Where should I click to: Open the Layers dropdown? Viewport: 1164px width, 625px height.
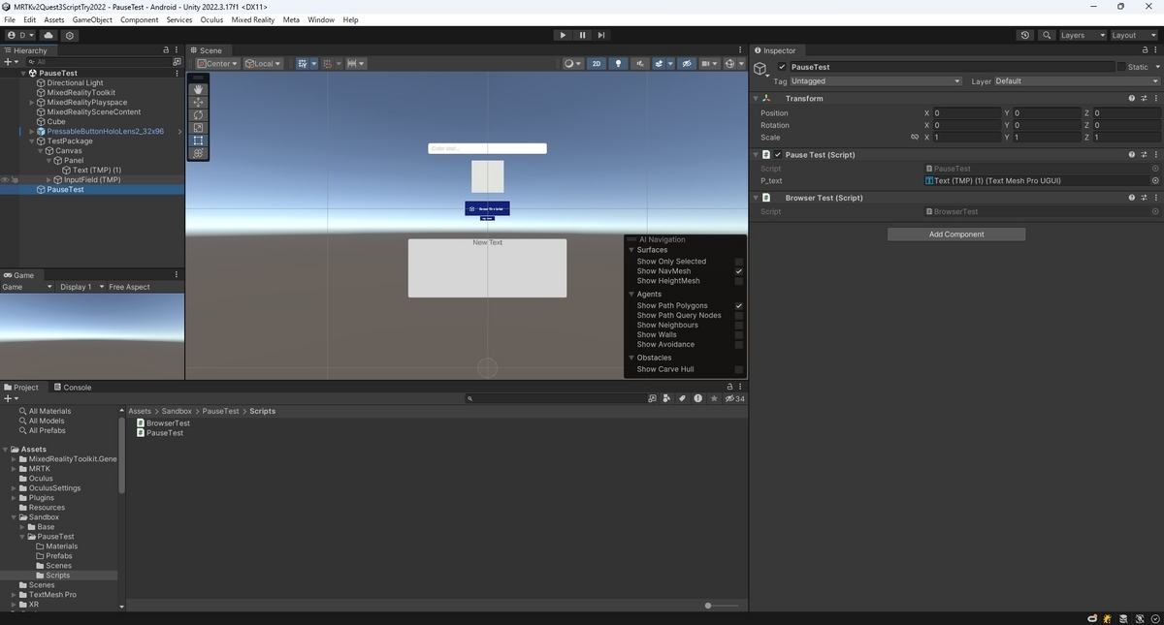(x=1078, y=35)
